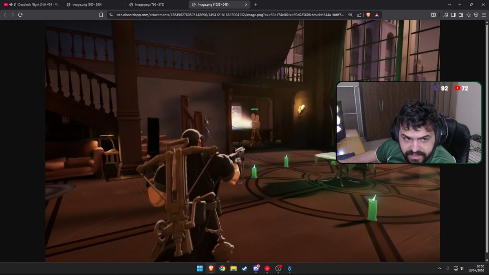Click the cdn.discordapp.com URL address field

tap(229, 15)
